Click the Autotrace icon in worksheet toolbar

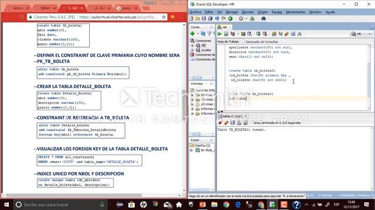click(243, 34)
